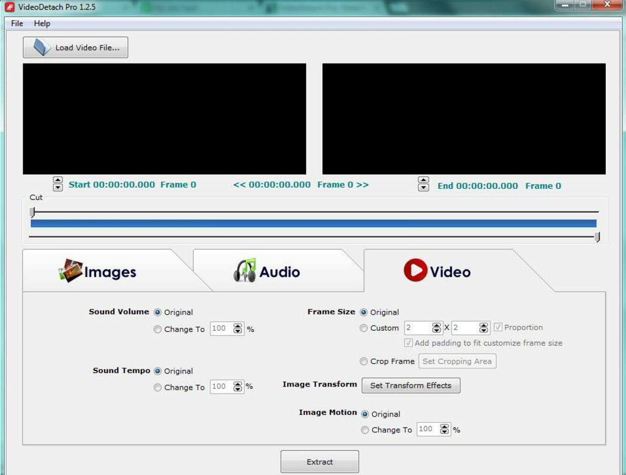The height and width of the screenshot is (475, 626).
Task: Click Sound Volume percent input field
Action: pyautogui.click(x=222, y=328)
